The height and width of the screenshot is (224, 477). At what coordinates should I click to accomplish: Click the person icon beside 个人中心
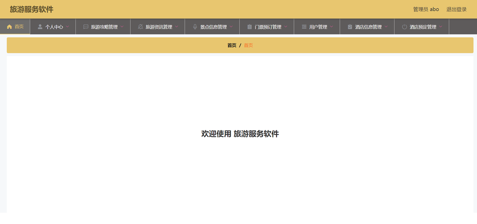[x=40, y=27]
